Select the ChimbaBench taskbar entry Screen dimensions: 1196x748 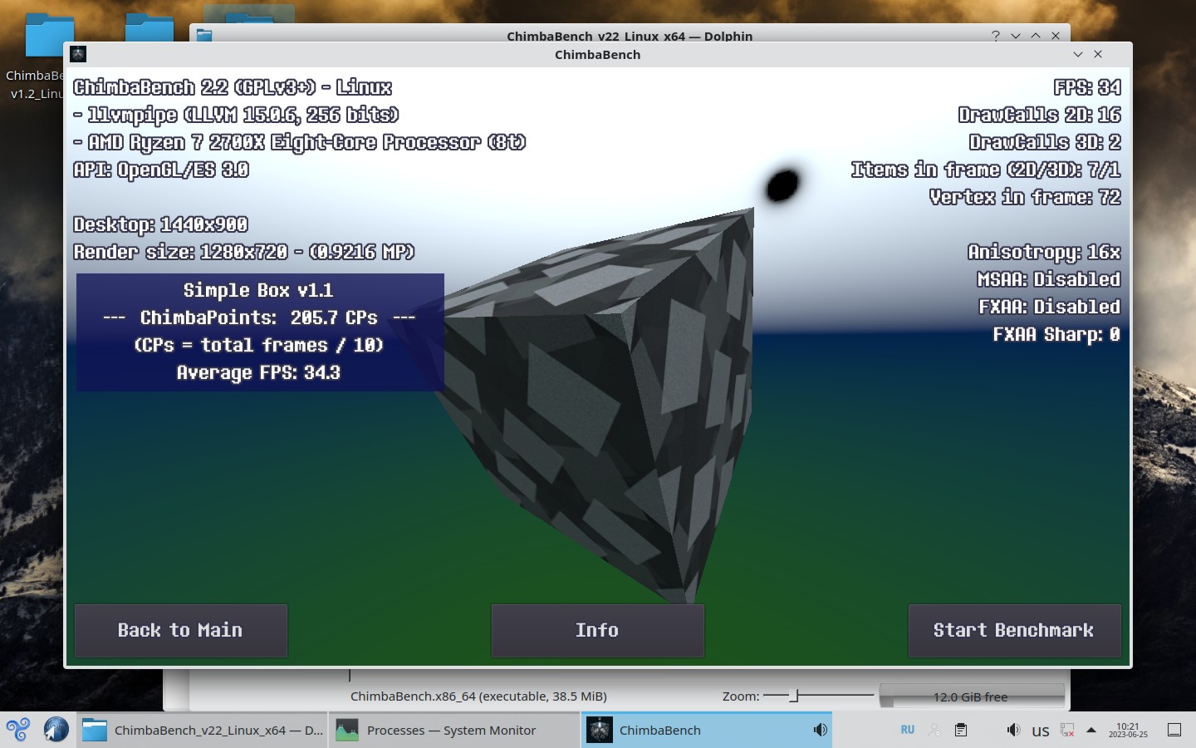pyautogui.click(x=706, y=730)
